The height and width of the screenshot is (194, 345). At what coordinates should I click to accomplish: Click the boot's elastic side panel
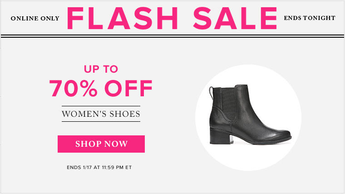tap(229, 104)
